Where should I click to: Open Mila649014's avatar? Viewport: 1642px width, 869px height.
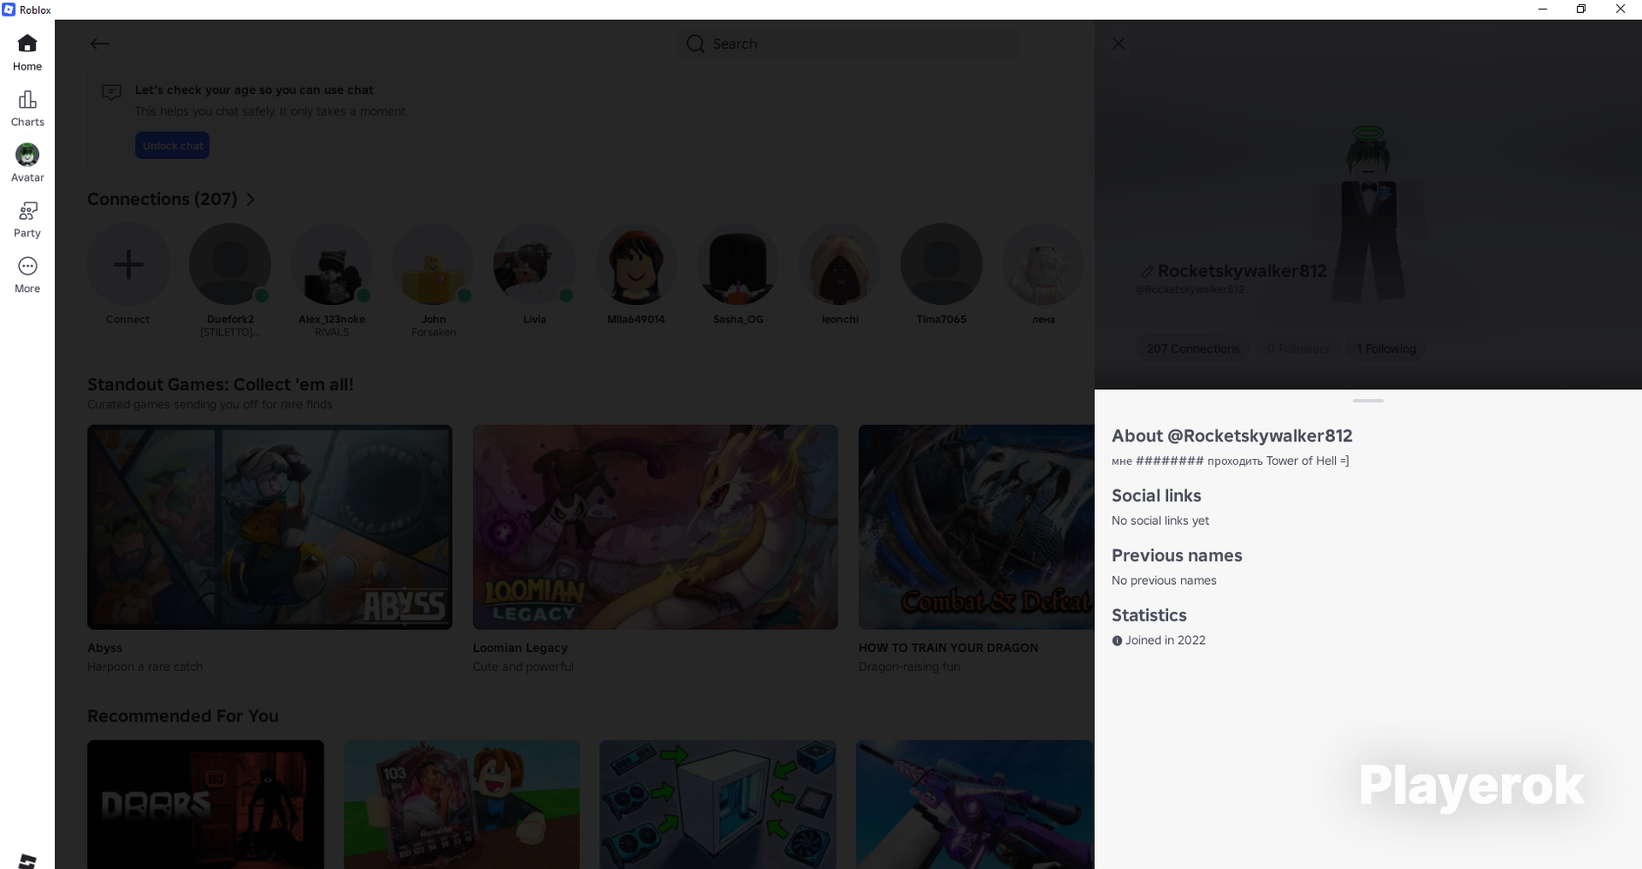(636, 264)
